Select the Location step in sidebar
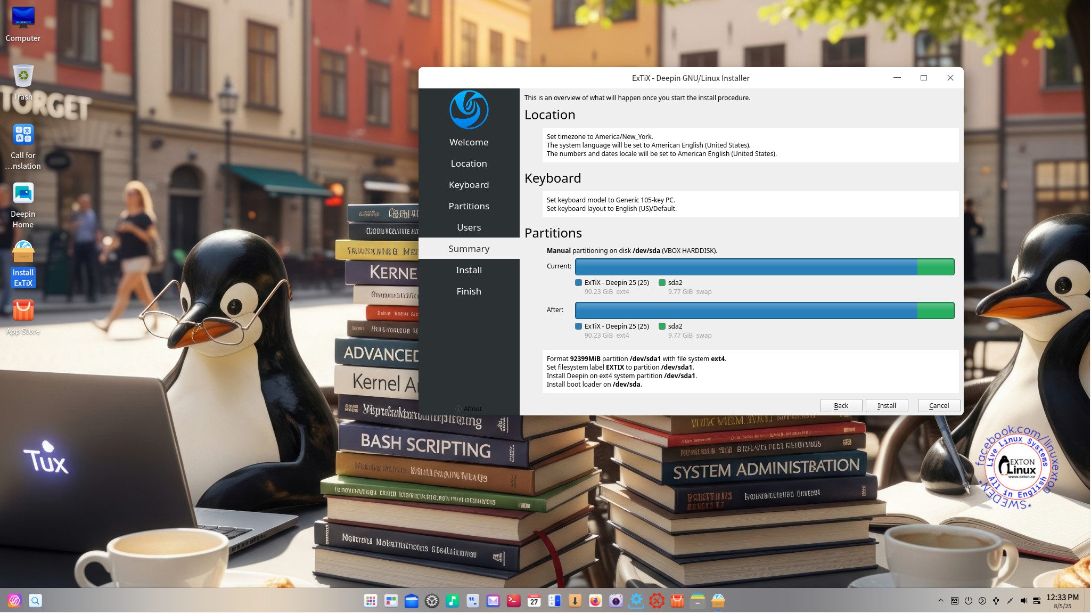The height and width of the screenshot is (613, 1091). click(469, 164)
